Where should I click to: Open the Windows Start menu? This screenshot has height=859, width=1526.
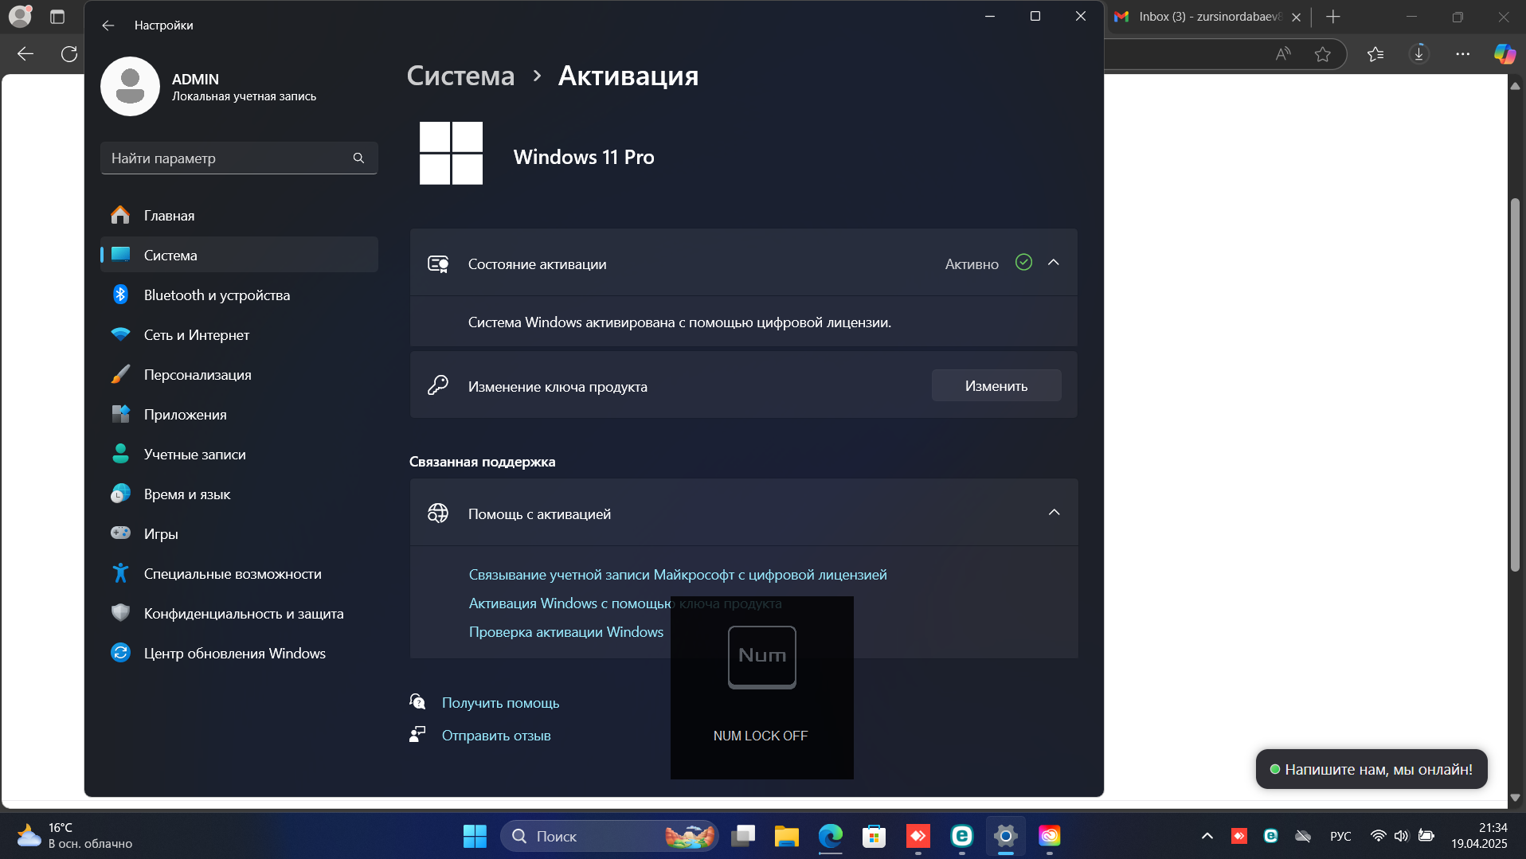point(475,836)
